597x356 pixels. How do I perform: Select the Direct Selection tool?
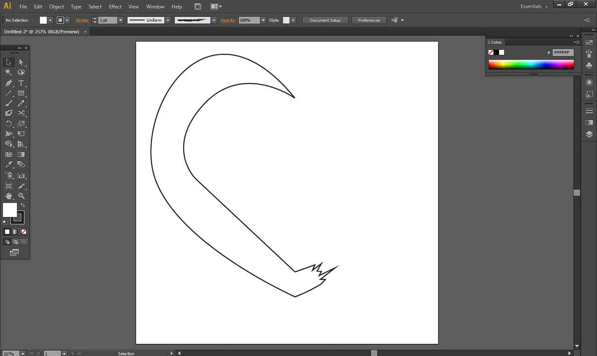point(21,62)
